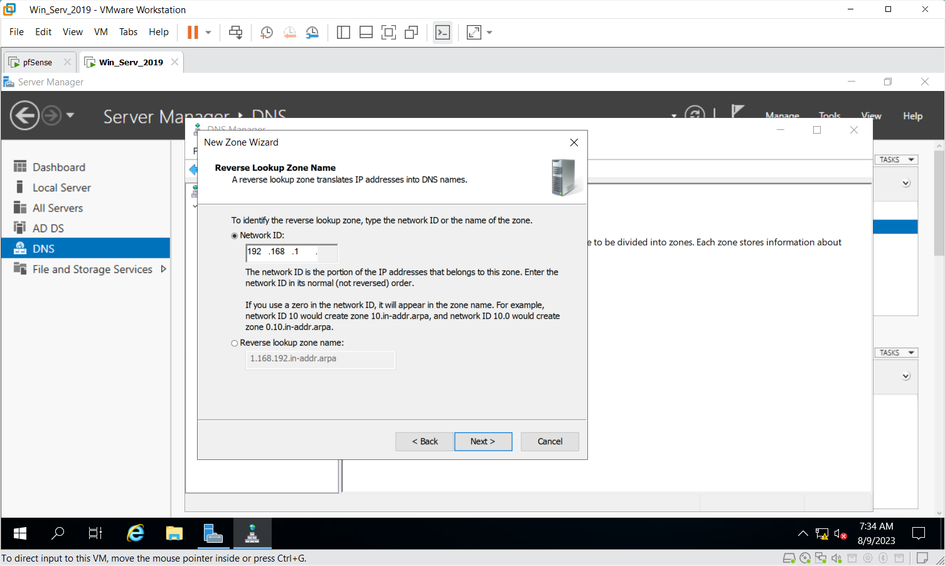Image resolution: width=945 pixels, height=566 pixels.
Task: Collapse the lower panel chevron below TASKS
Action: [906, 376]
